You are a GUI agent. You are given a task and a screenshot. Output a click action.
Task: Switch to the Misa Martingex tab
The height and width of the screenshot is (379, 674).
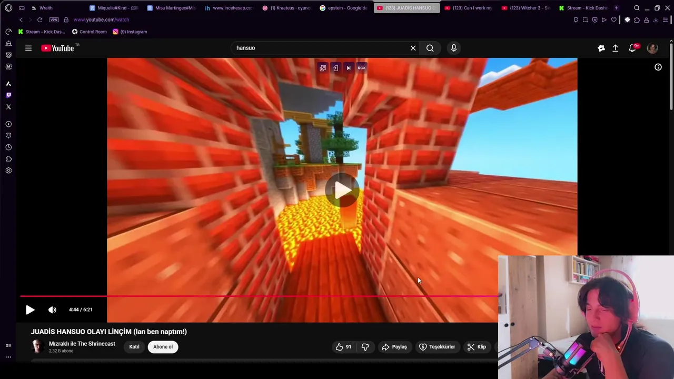click(x=171, y=8)
